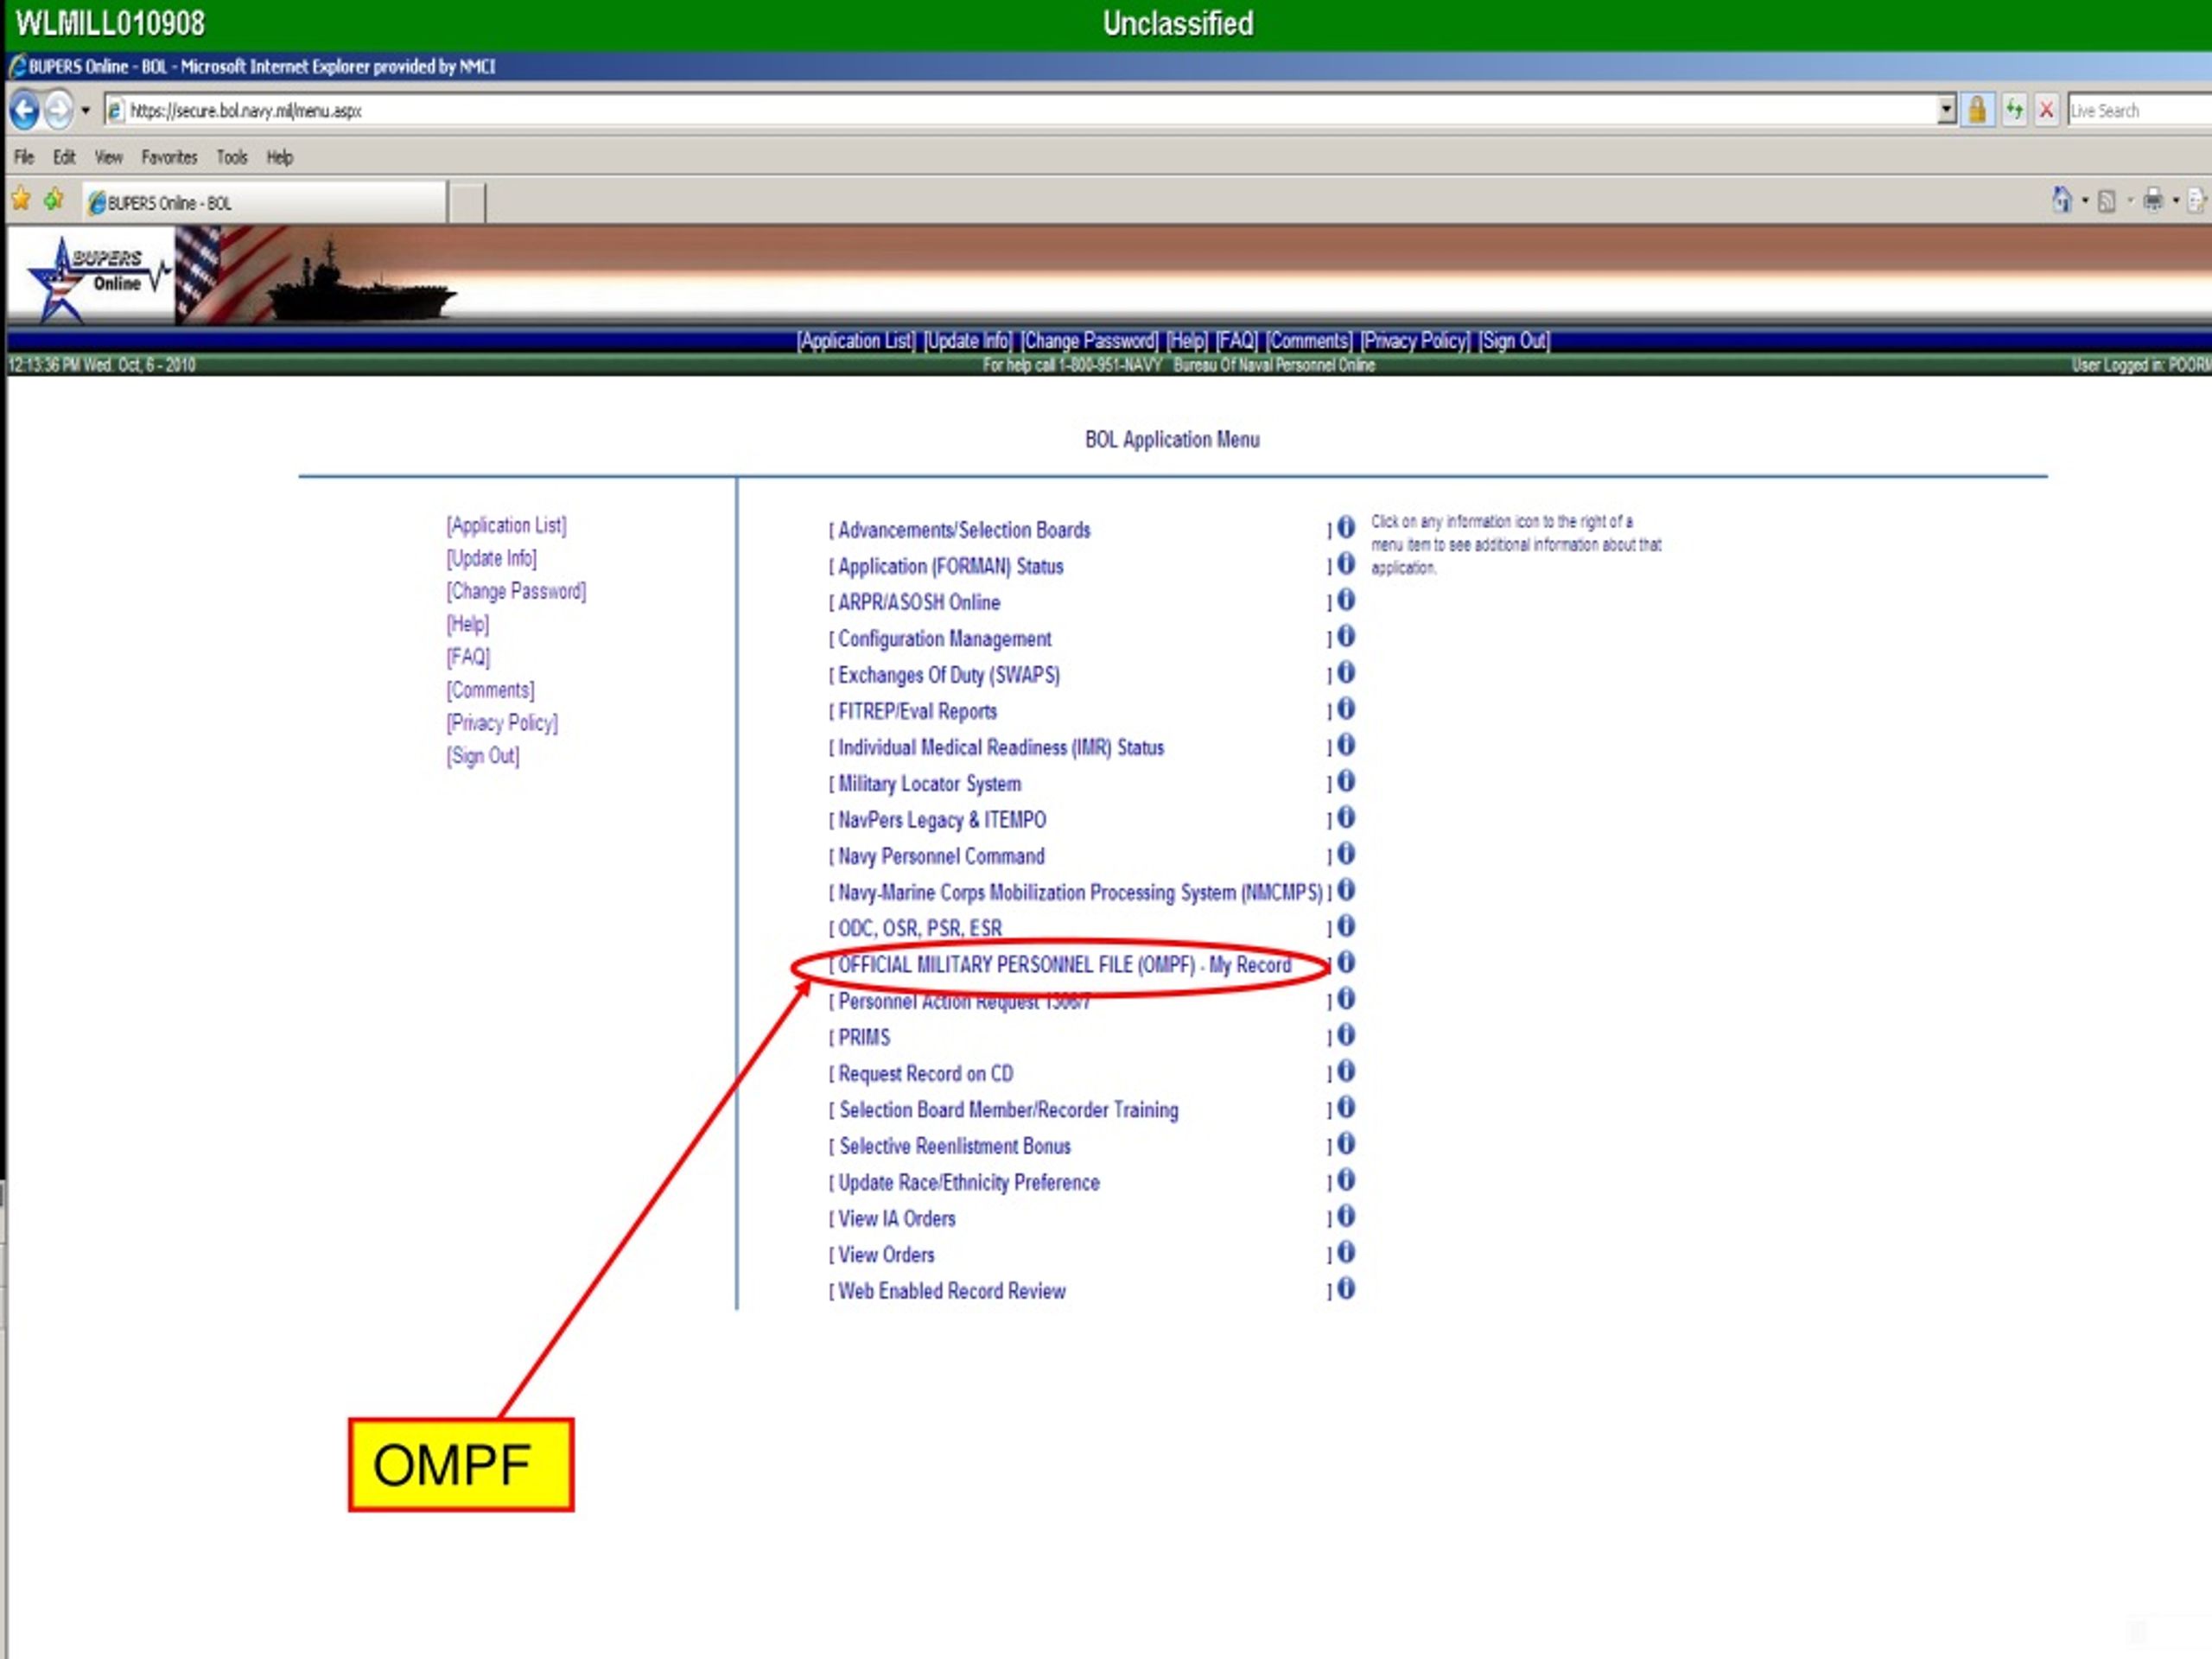Click info icon for Exchanges Of Duty (SWAPS)
This screenshot has height=1659, width=2212.
pos(1346,672)
